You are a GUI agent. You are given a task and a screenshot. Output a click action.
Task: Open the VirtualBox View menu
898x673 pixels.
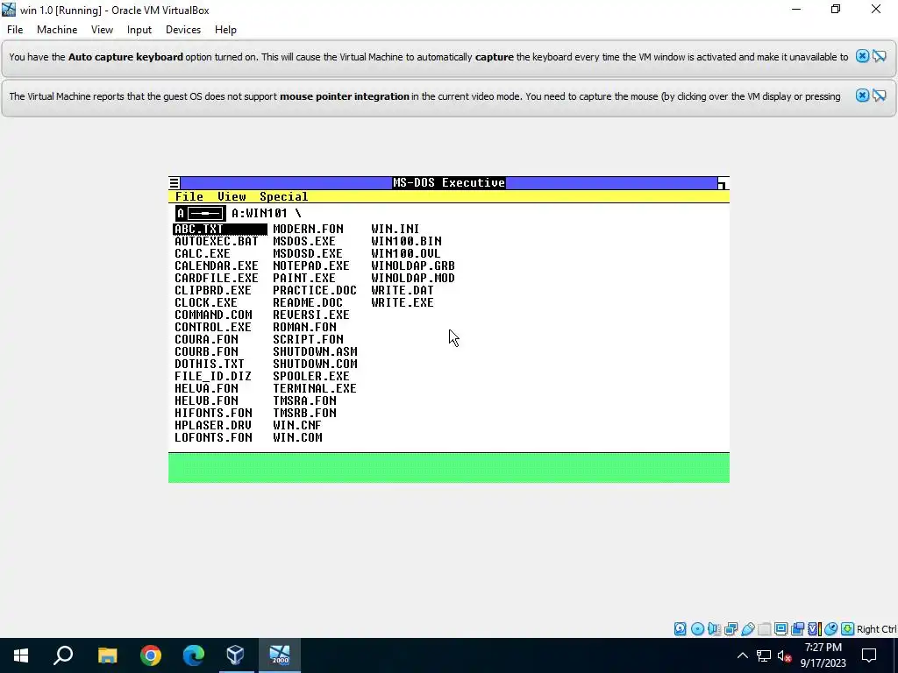[102, 30]
